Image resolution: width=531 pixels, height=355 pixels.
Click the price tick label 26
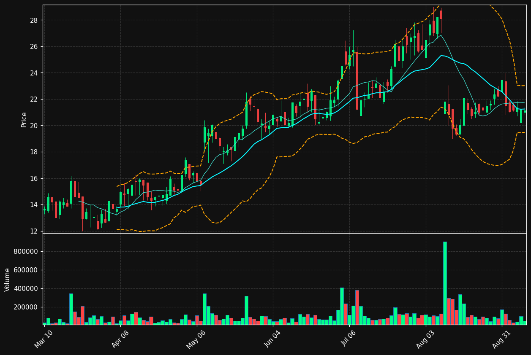coord(34,47)
